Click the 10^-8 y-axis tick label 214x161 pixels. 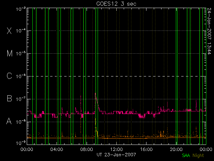click(21, 122)
